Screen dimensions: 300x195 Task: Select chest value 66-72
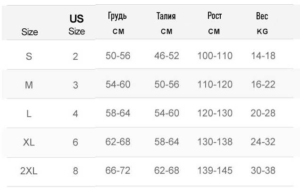118,171
